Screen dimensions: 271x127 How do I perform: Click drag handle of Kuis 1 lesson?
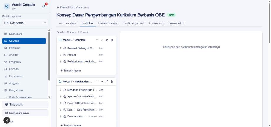(61, 110)
